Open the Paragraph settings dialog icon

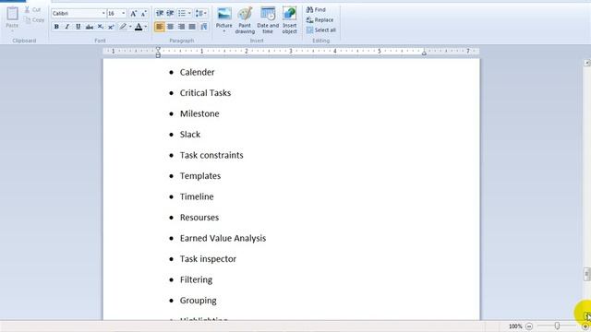[204, 27]
